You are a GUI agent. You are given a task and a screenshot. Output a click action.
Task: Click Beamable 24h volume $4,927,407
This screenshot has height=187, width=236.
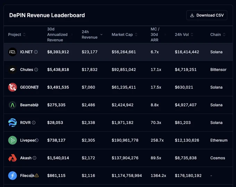pos(186,105)
